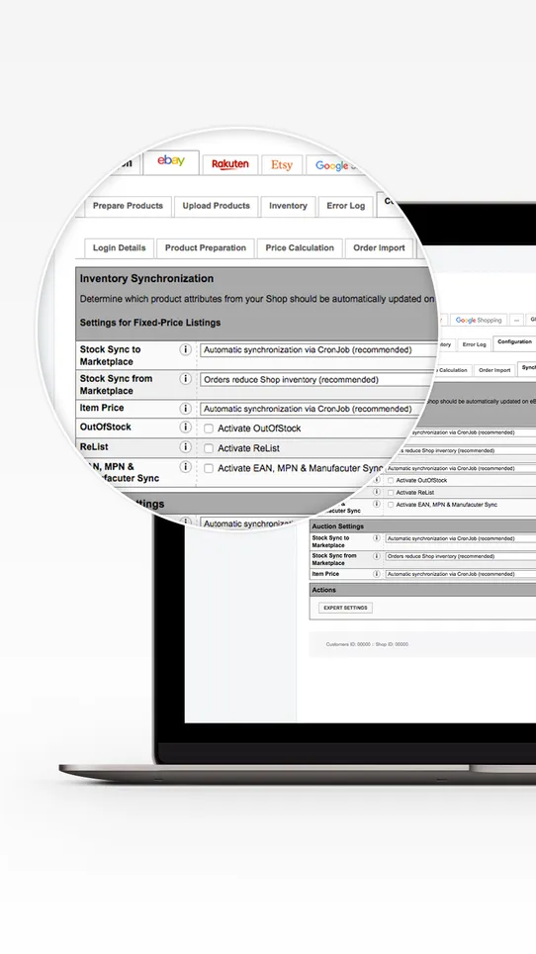The image size is (536, 954).
Task: Click info icon left of Activate ReList on laptop
Action: pos(376,492)
